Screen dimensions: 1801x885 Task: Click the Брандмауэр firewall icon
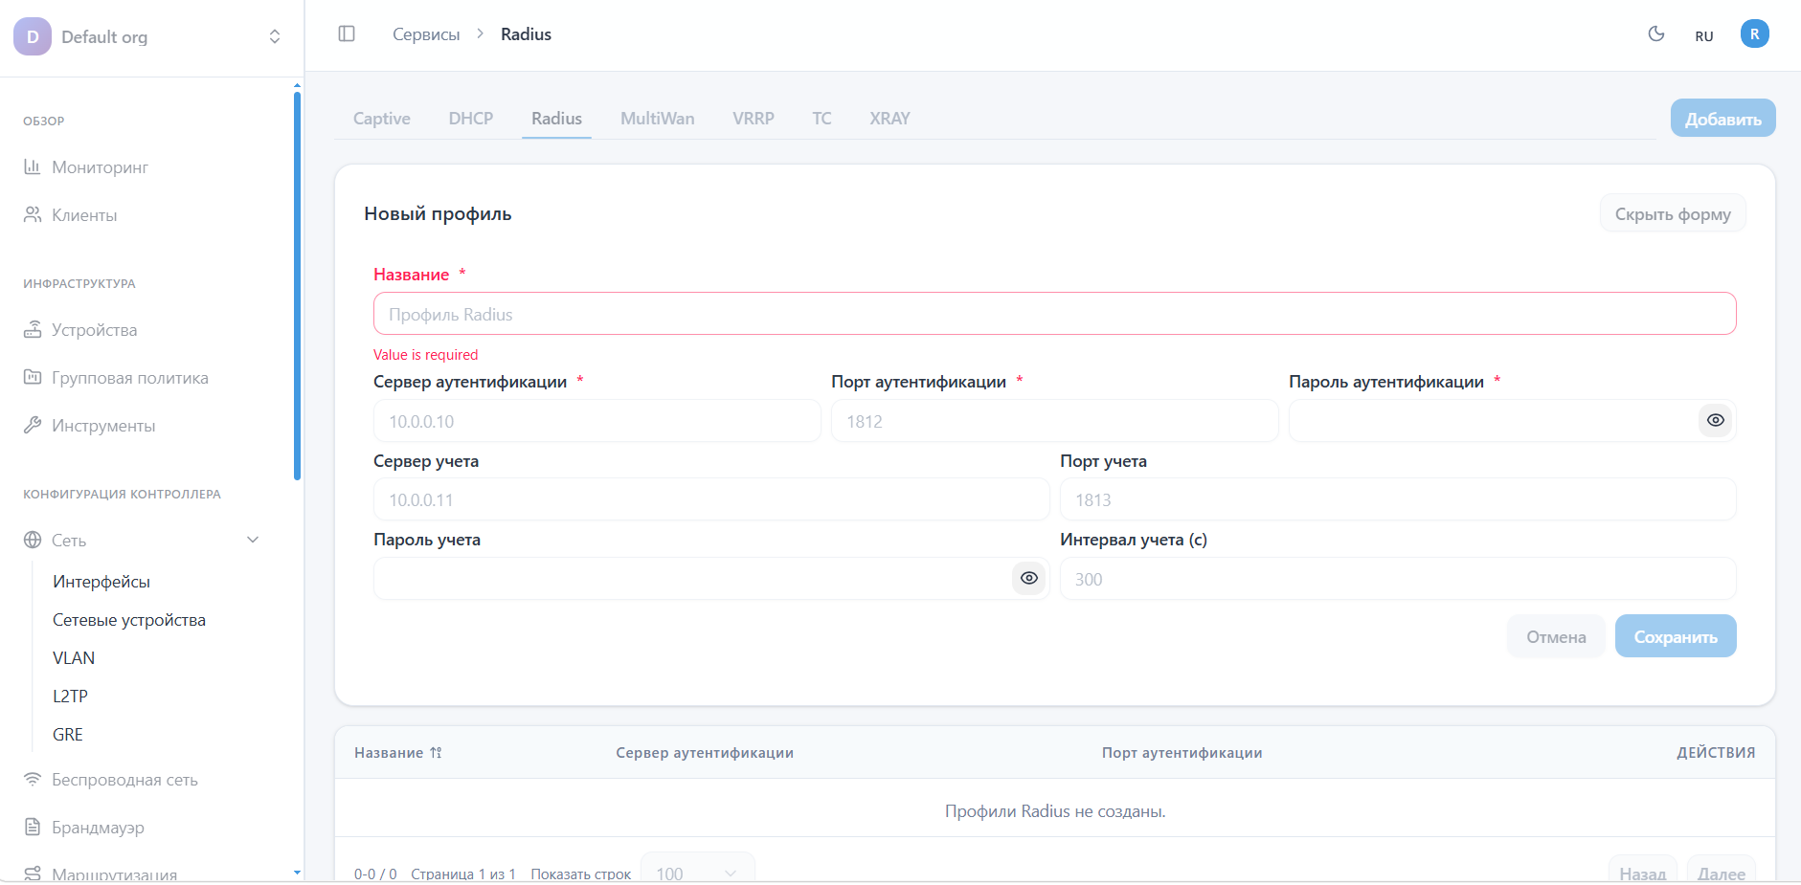coord(33,827)
